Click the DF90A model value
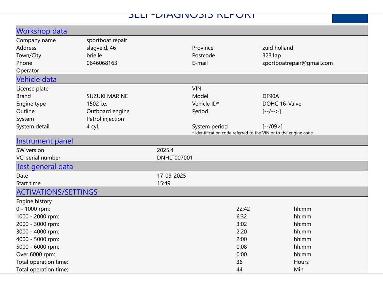The width and height of the screenshot is (383, 287). 270,96
